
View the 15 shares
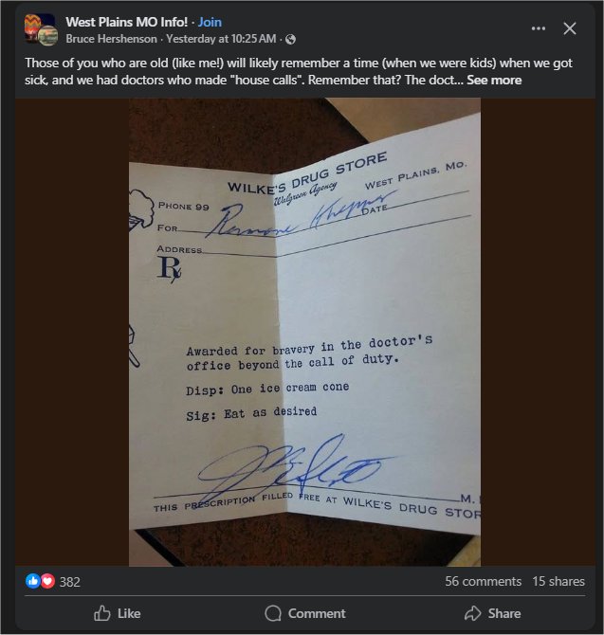click(x=558, y=581)
